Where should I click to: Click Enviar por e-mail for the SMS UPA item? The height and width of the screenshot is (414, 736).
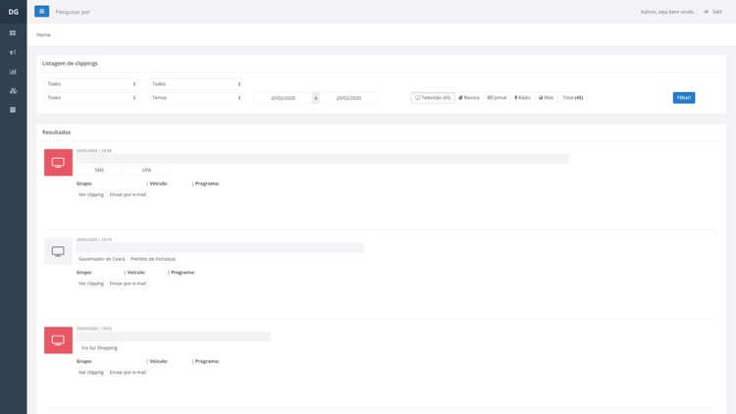[x=128, y=194]
